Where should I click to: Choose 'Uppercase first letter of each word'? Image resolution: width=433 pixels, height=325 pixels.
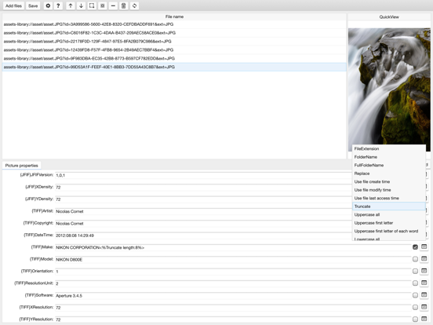389,231
